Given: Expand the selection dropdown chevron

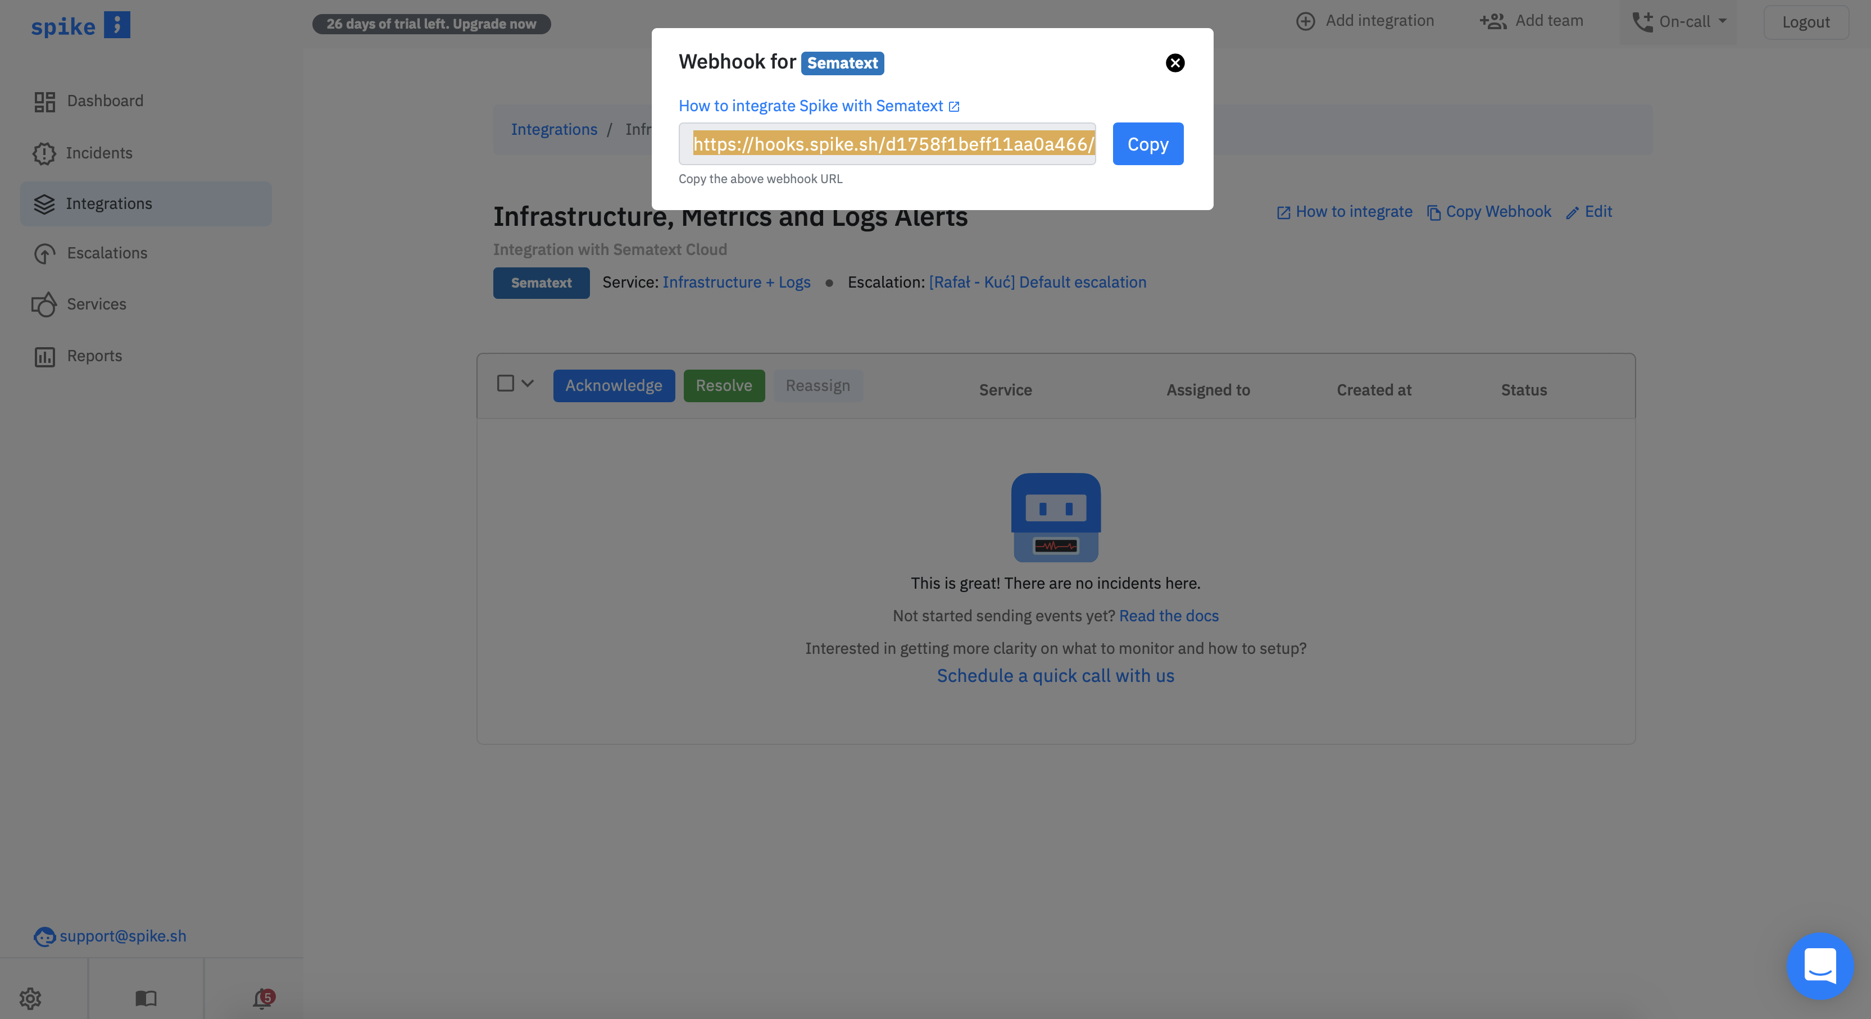Looking at the screenshot, I should [x=528, y=383].
